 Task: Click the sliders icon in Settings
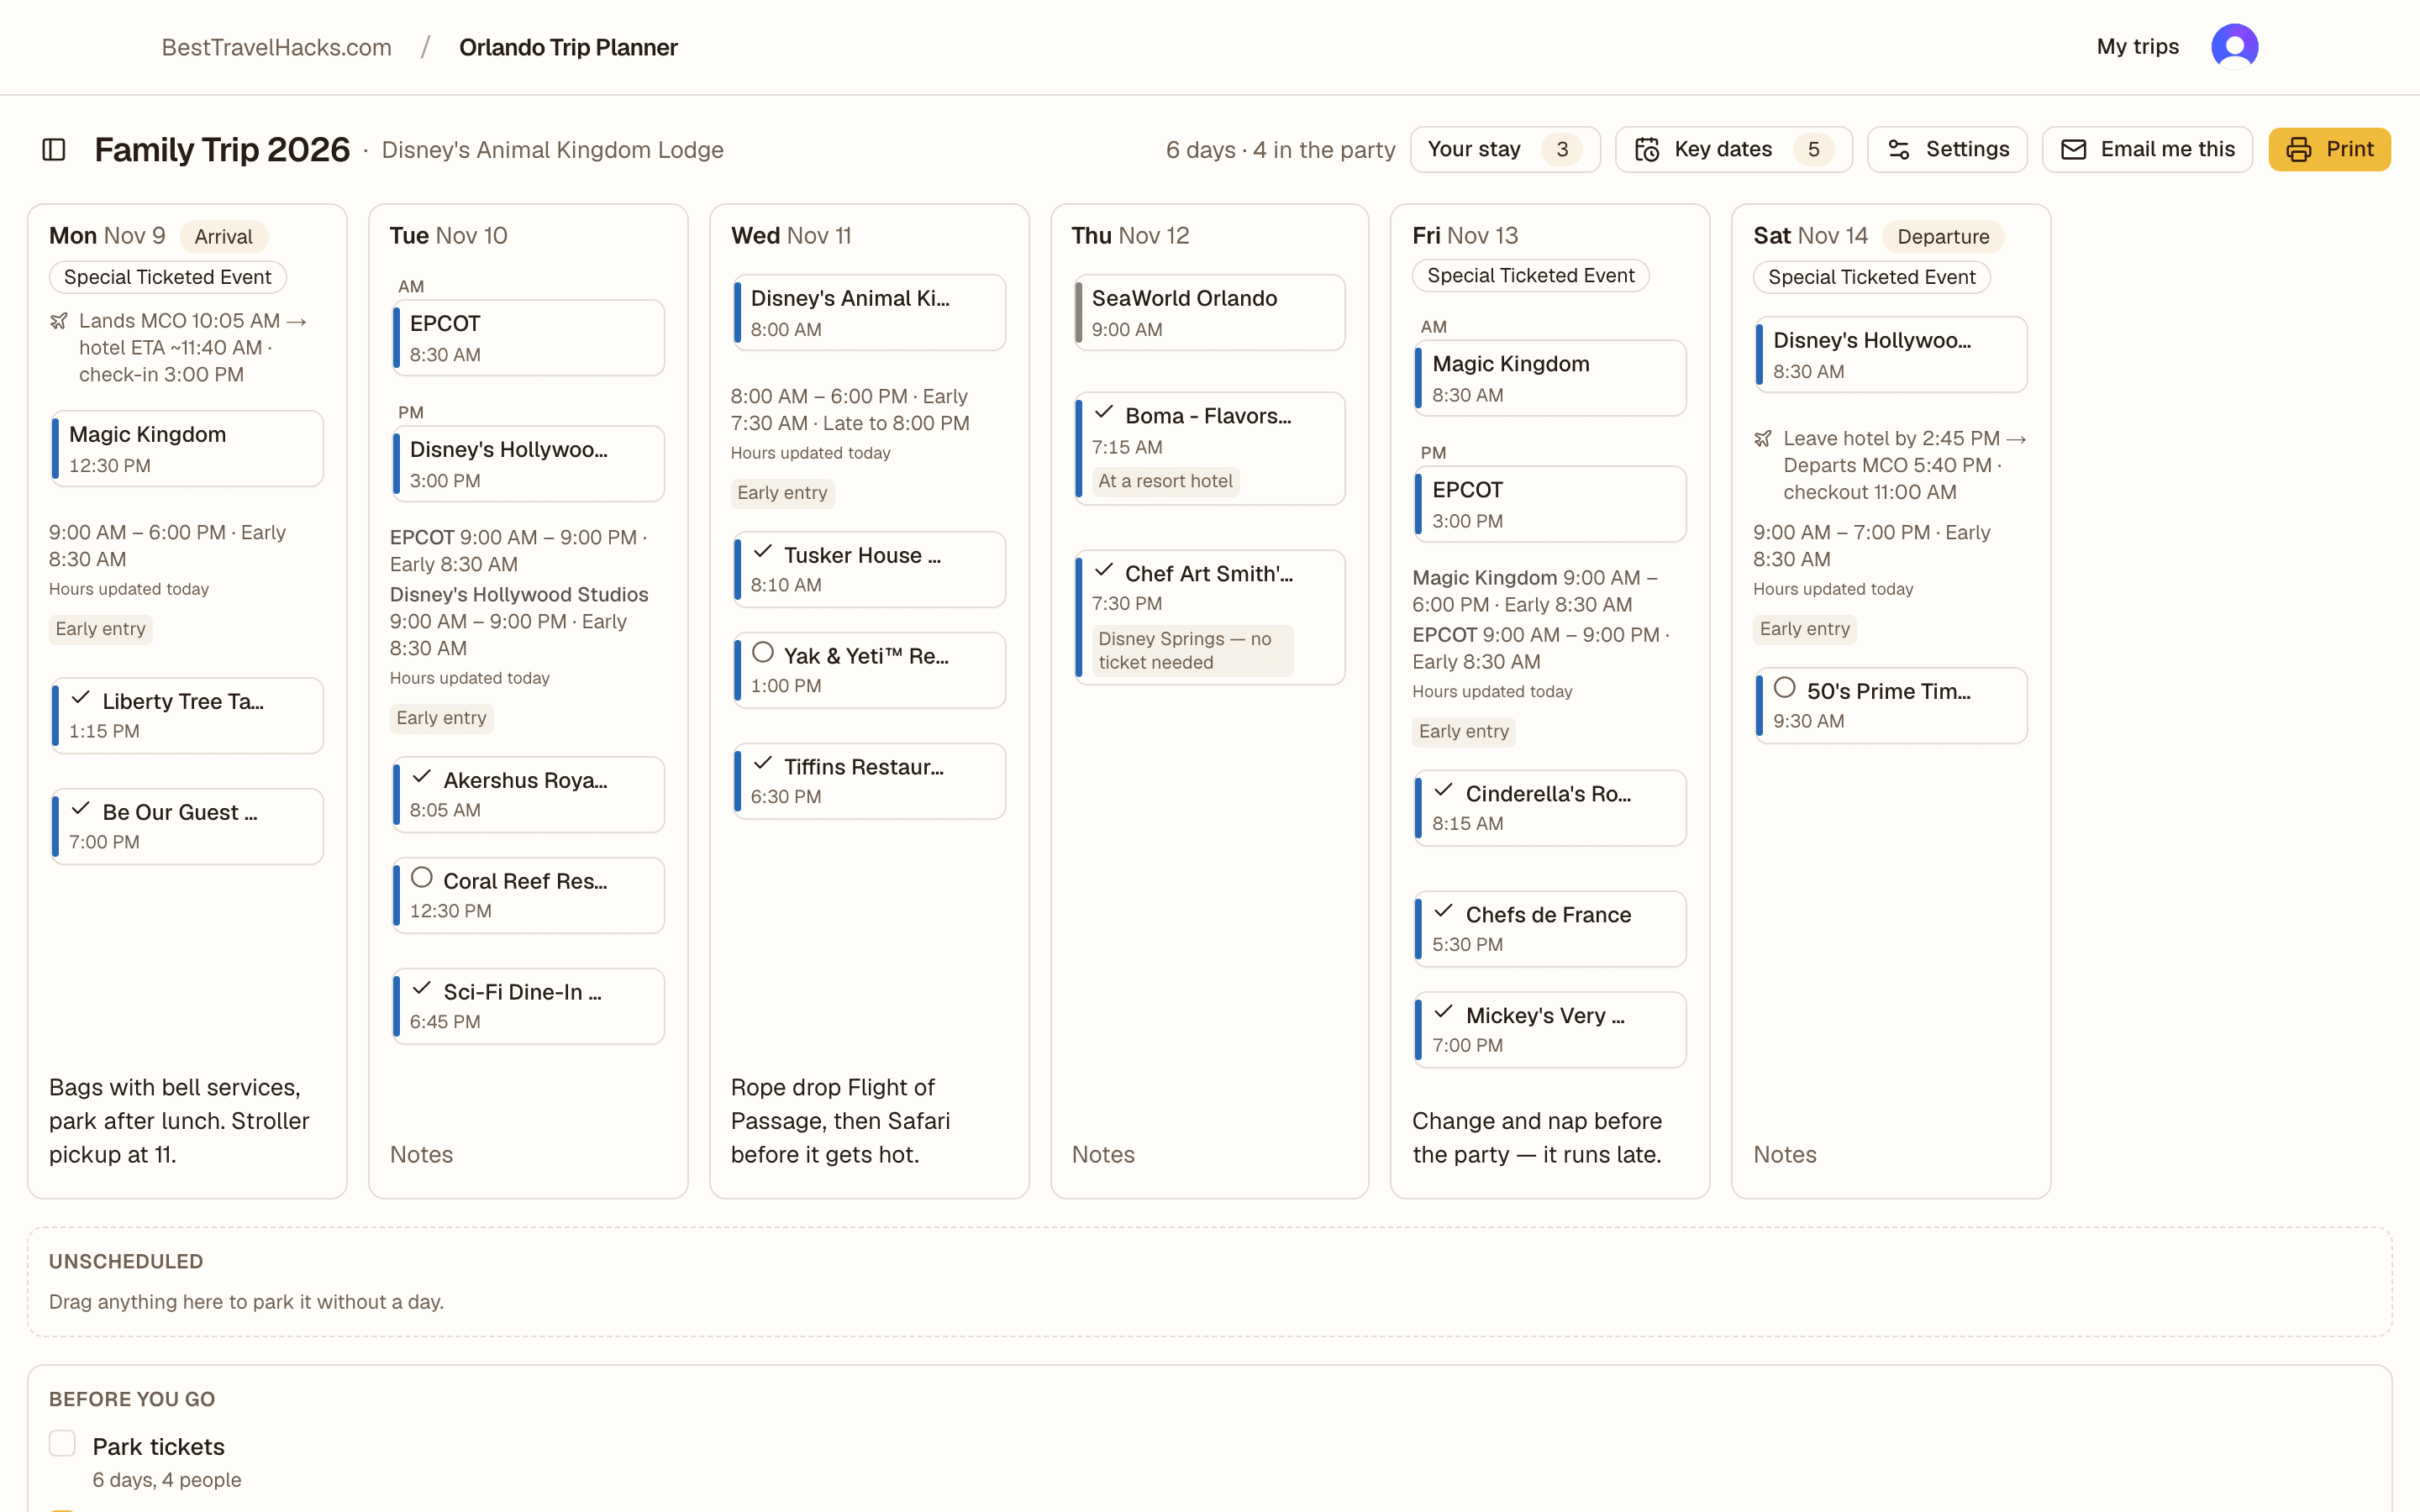[1898, 150]
